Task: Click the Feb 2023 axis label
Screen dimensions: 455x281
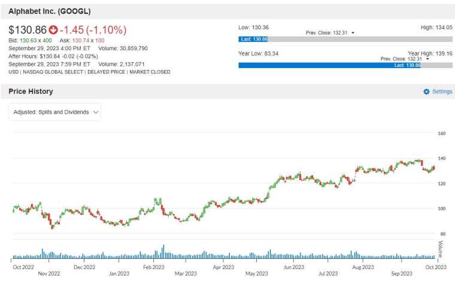Action: (154, 267)
